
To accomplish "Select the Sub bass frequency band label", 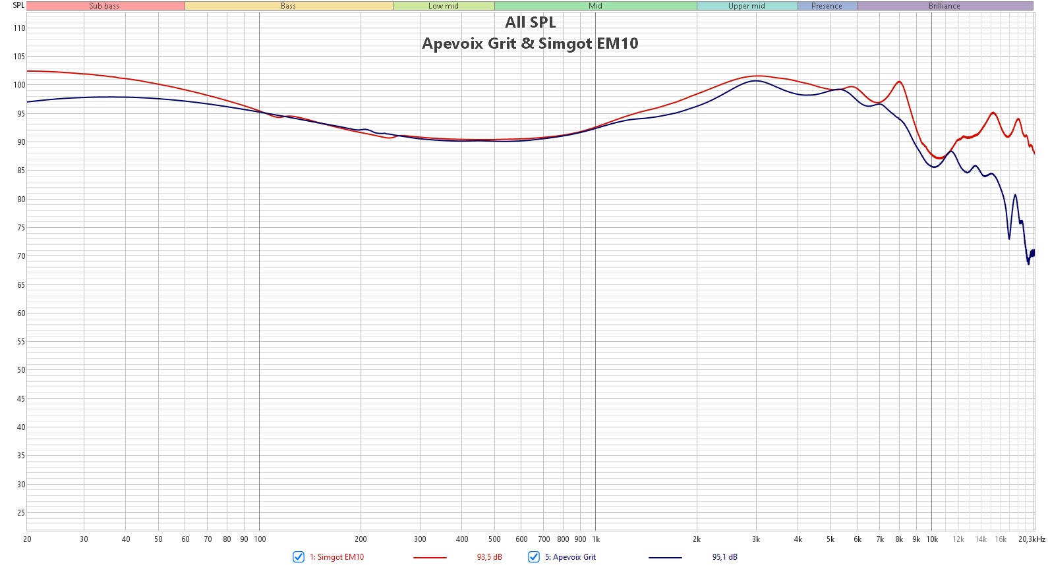I will click(105, 6).
